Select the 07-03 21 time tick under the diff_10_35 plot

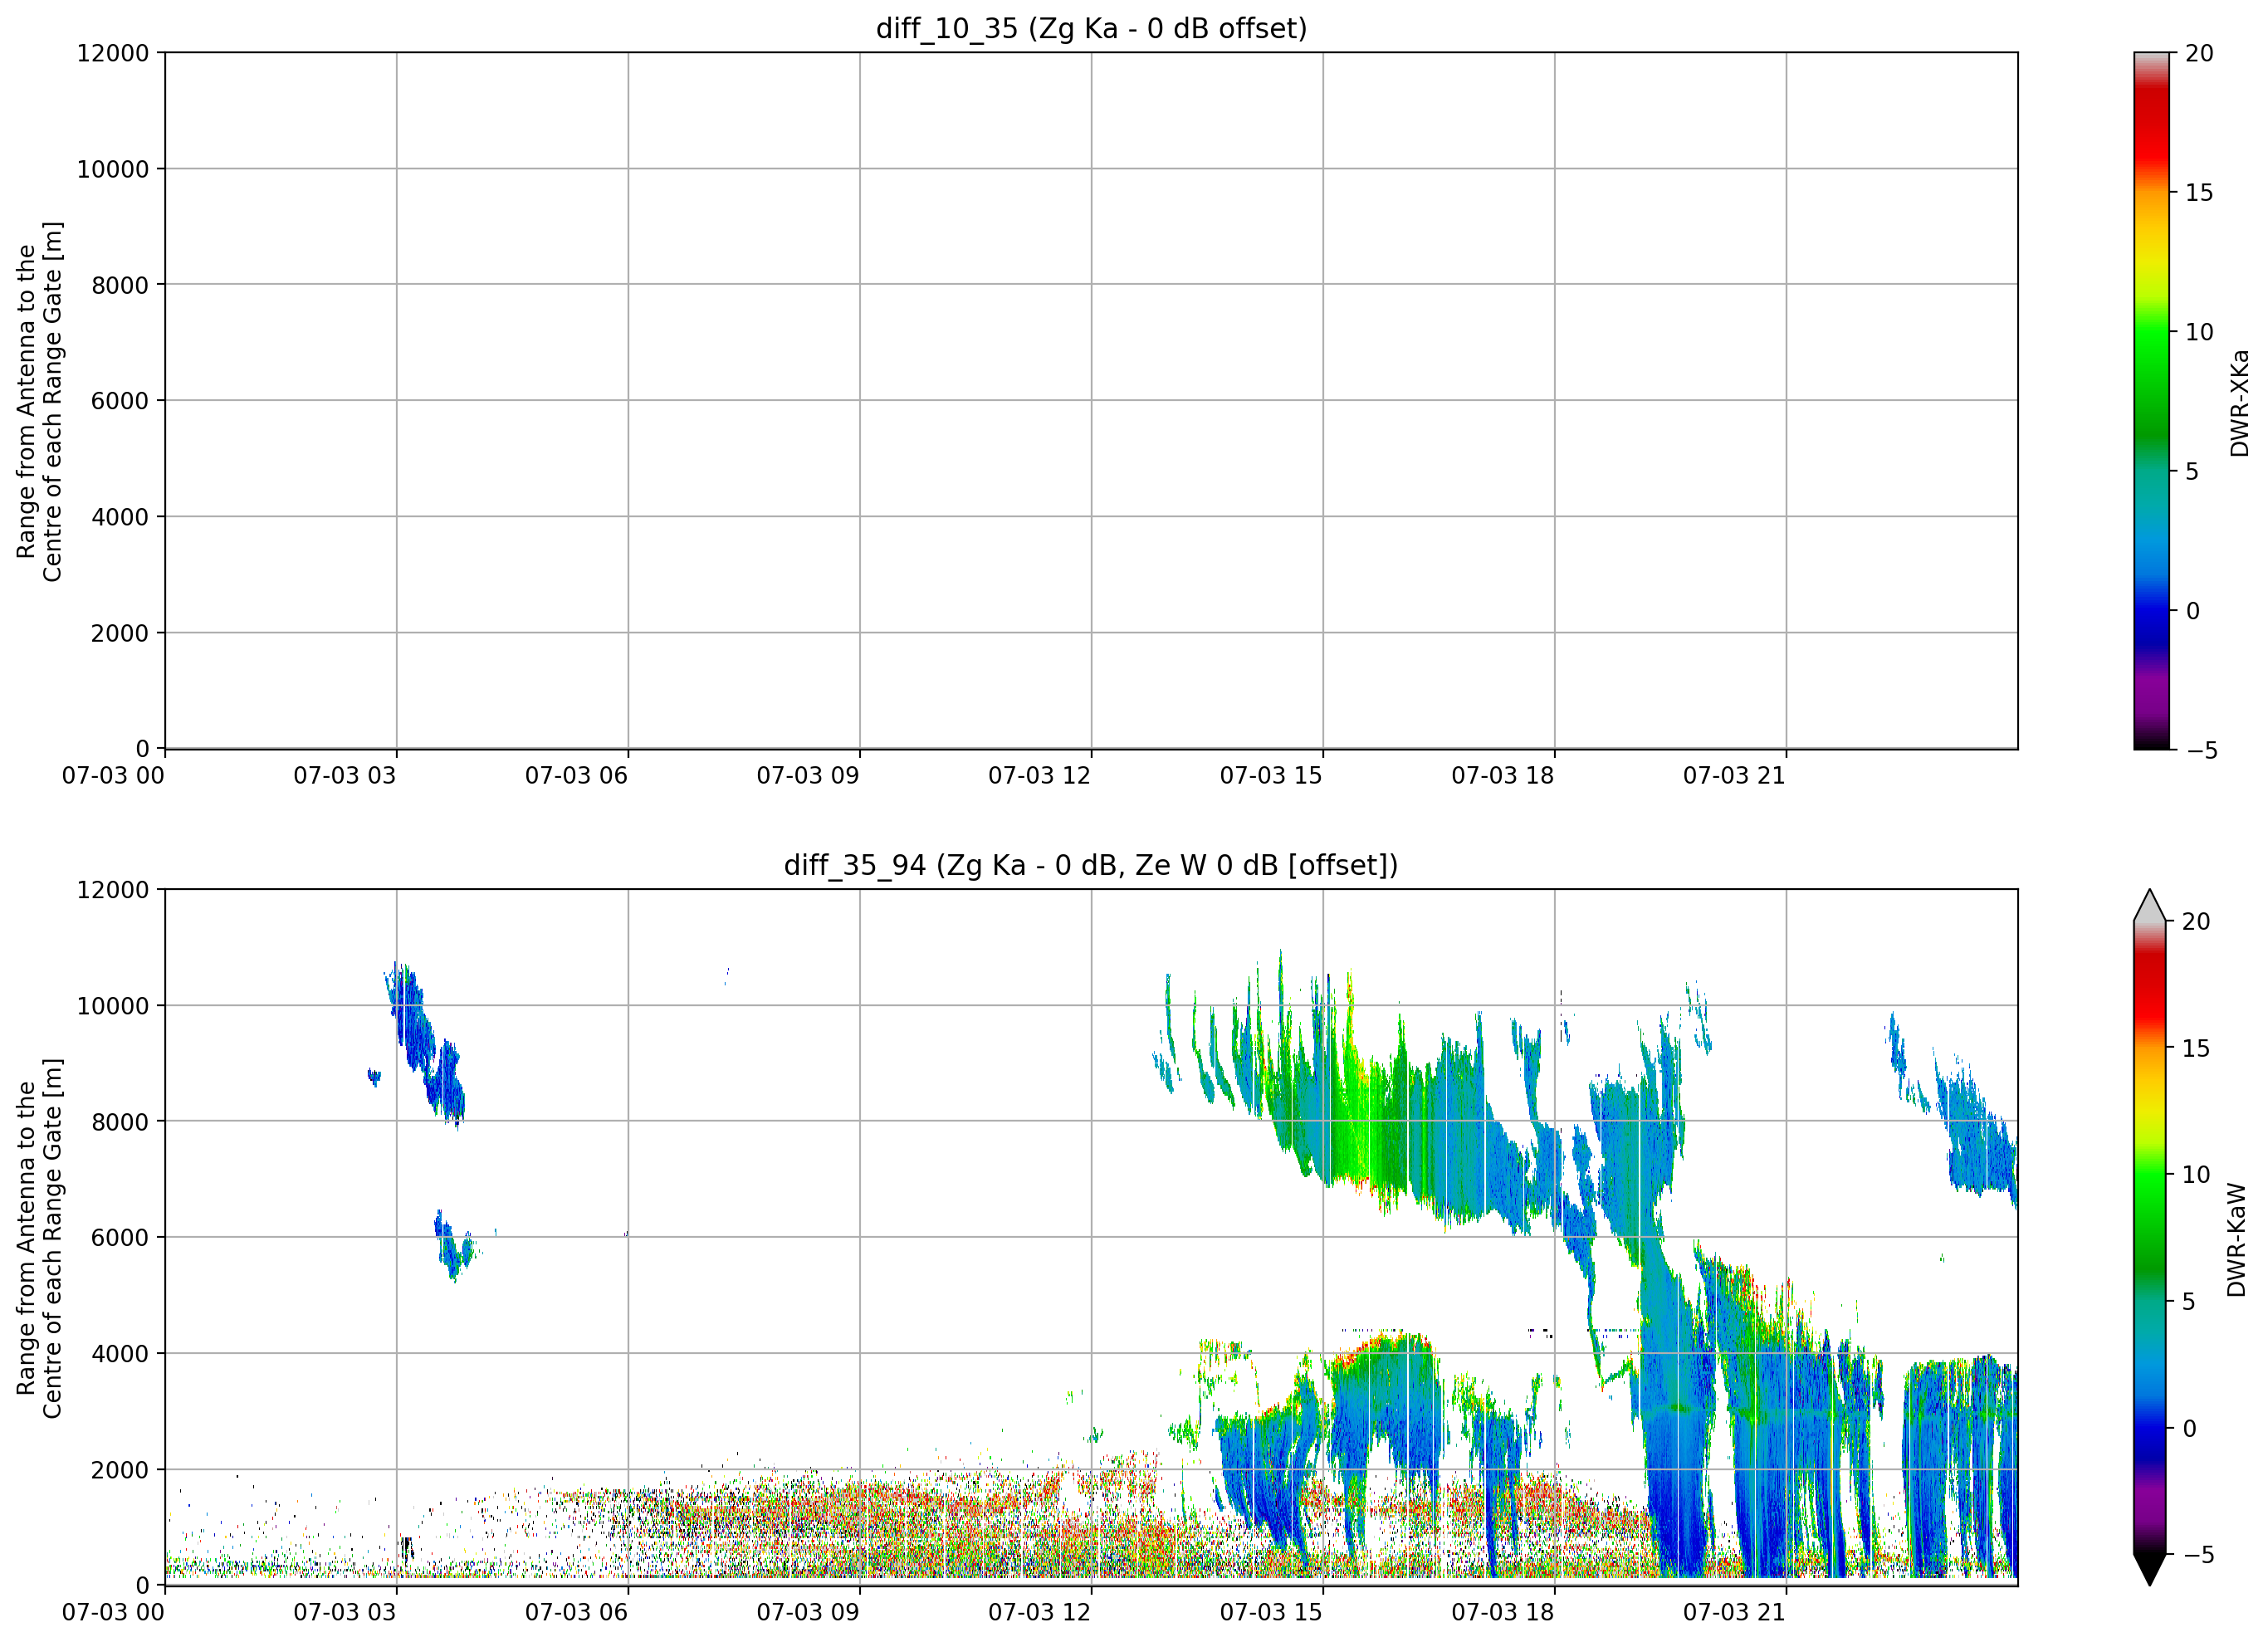(1734, 776)
